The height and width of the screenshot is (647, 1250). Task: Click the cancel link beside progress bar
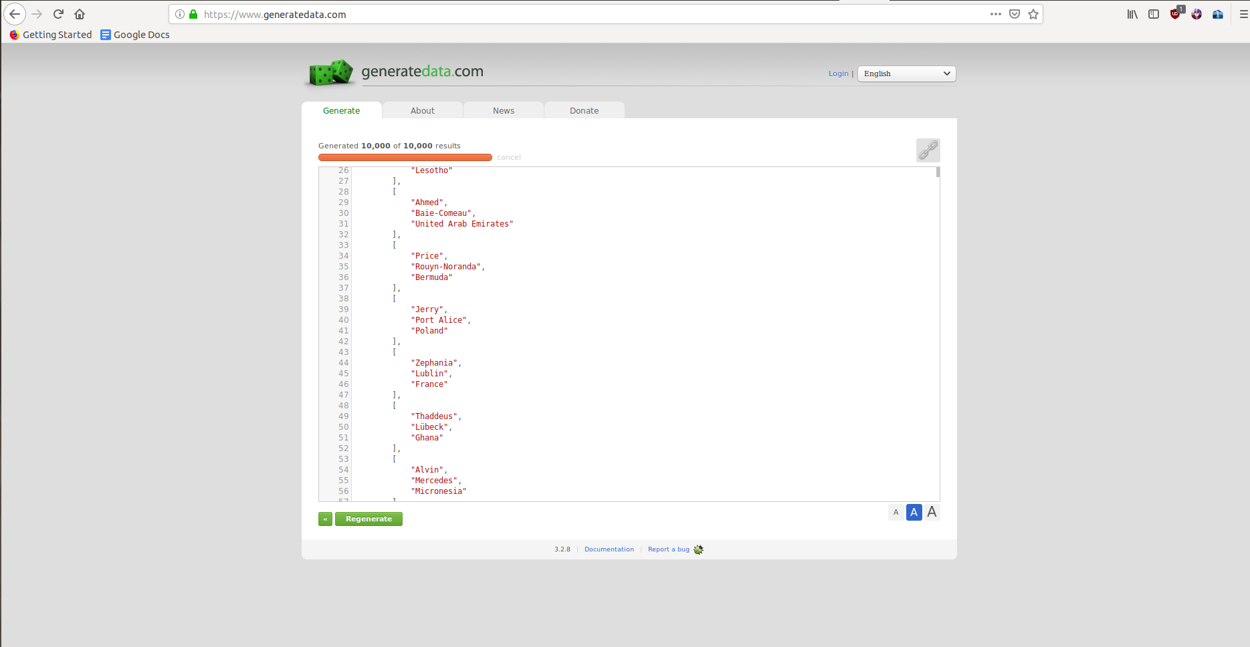tap(509, 158)
